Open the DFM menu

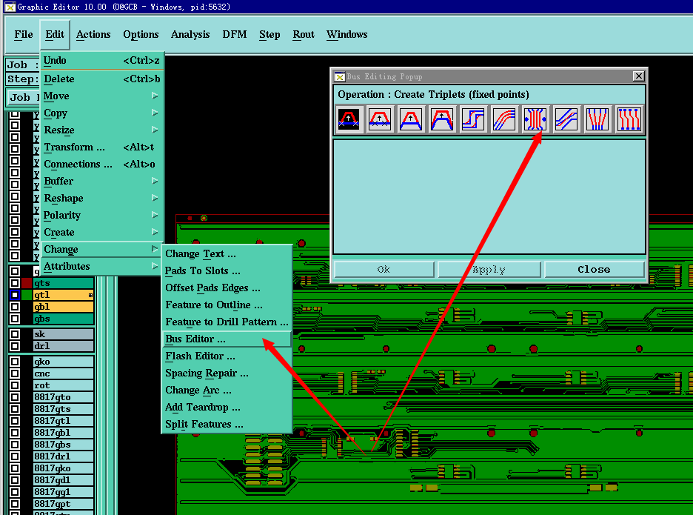(235, 35)
